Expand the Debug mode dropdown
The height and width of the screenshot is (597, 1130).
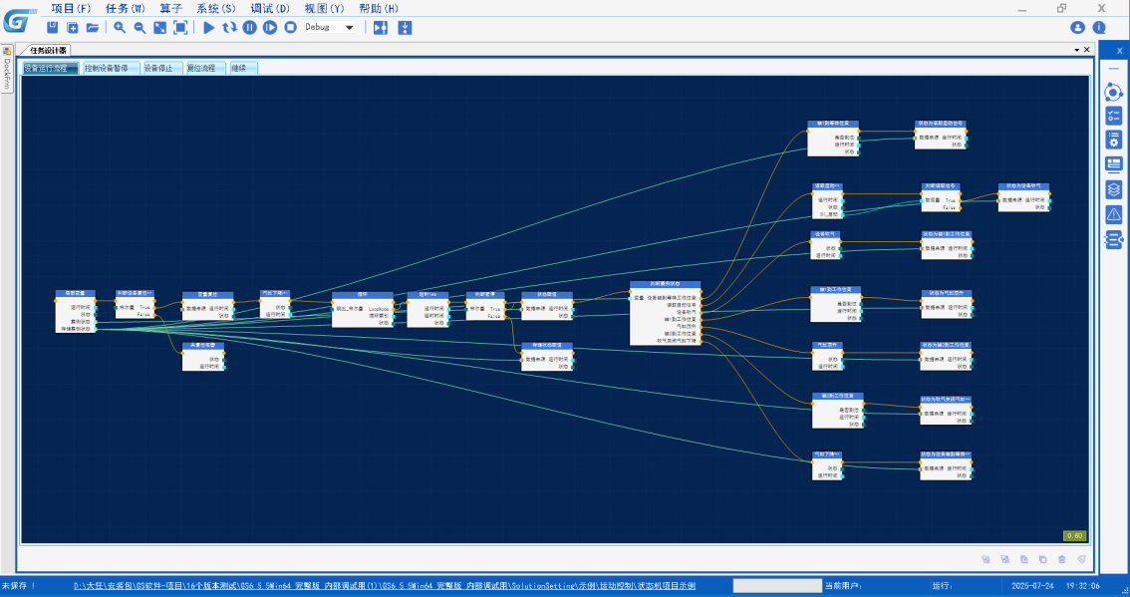[x=350, y=27]
